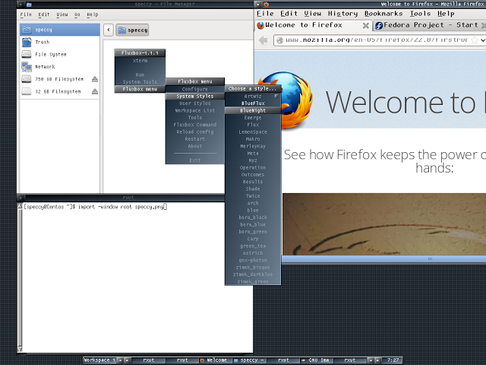Choose Restart in Fluxbox menu

click(195, 139)
